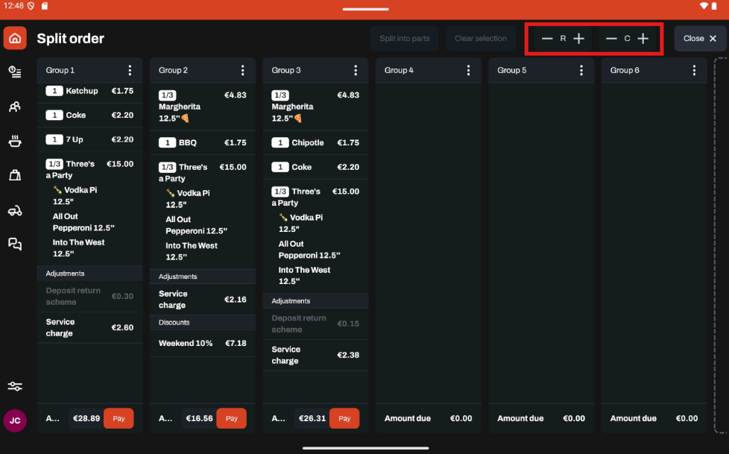Decrease the R count with minus
The height and width of the screenshot is (454, 729).
(x=547, y=39)
